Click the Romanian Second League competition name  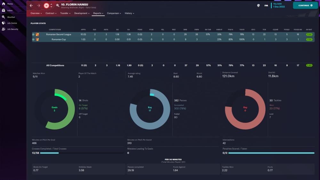[x=59, y=34]
